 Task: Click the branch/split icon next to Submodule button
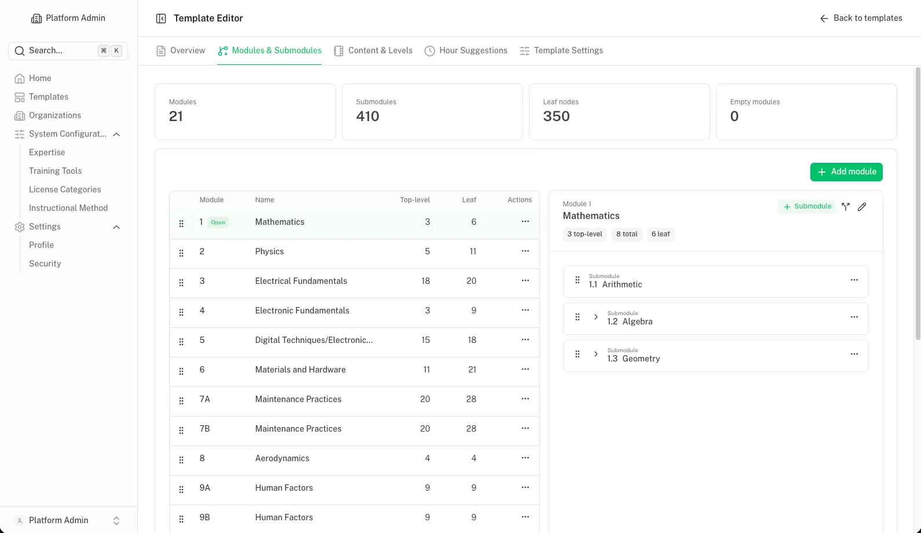point(846,207)
